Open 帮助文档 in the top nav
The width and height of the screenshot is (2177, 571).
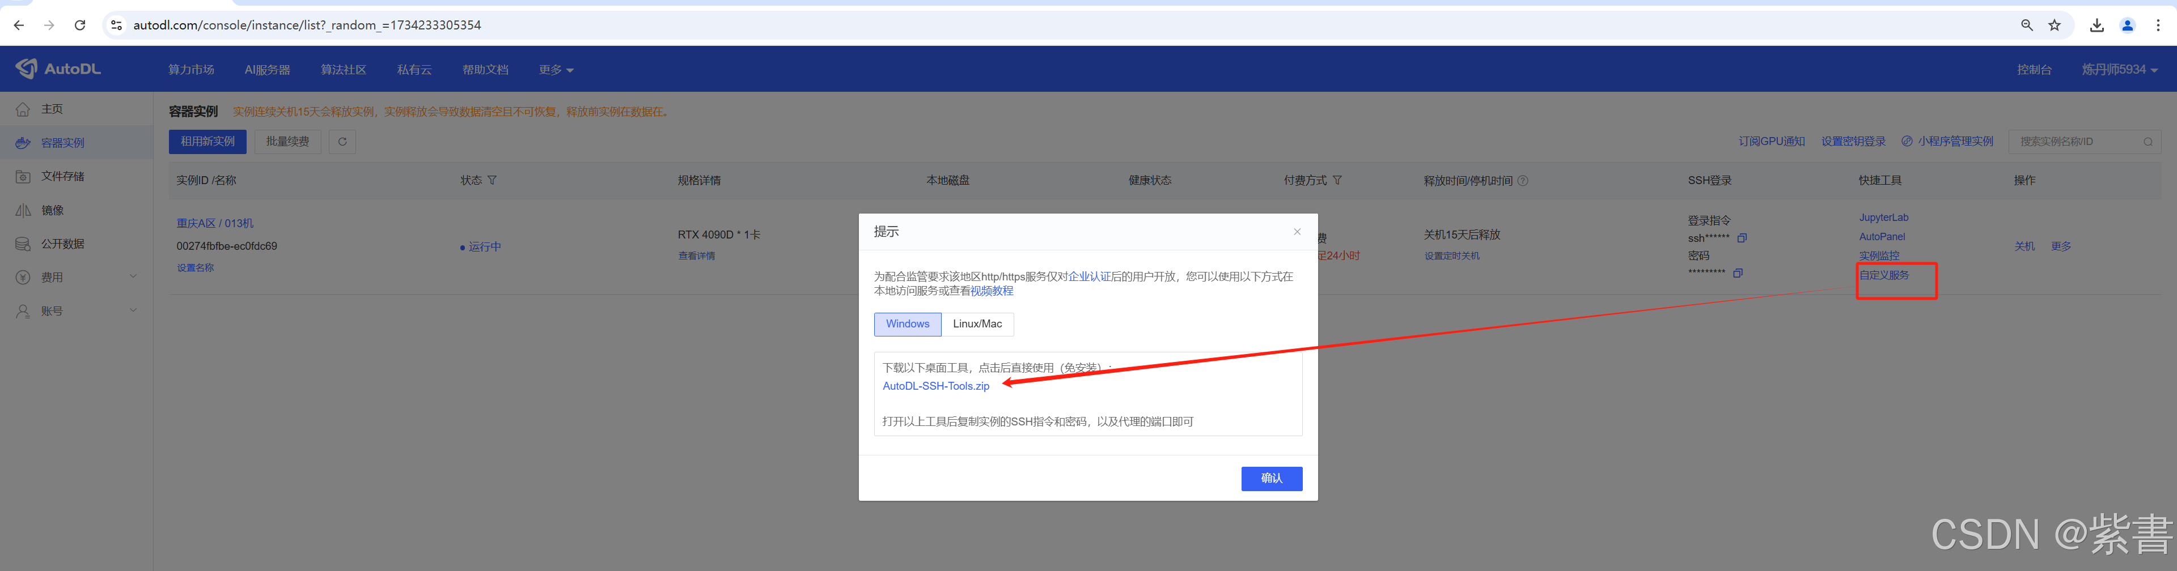coord(485,70)
